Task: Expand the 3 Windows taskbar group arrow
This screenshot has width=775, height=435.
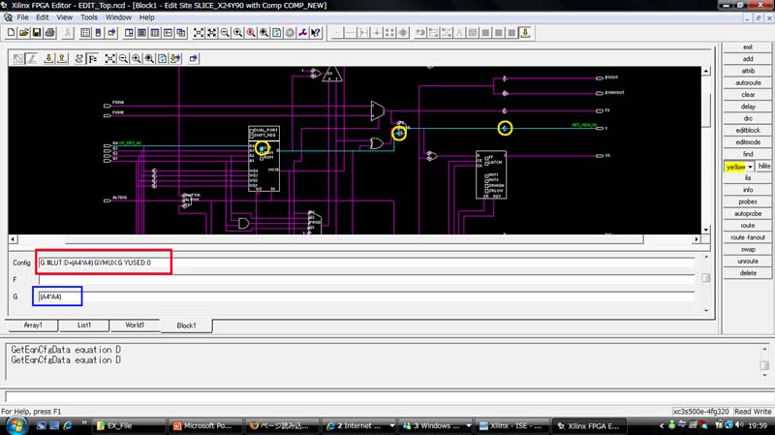Action: (x=468, y=425)
